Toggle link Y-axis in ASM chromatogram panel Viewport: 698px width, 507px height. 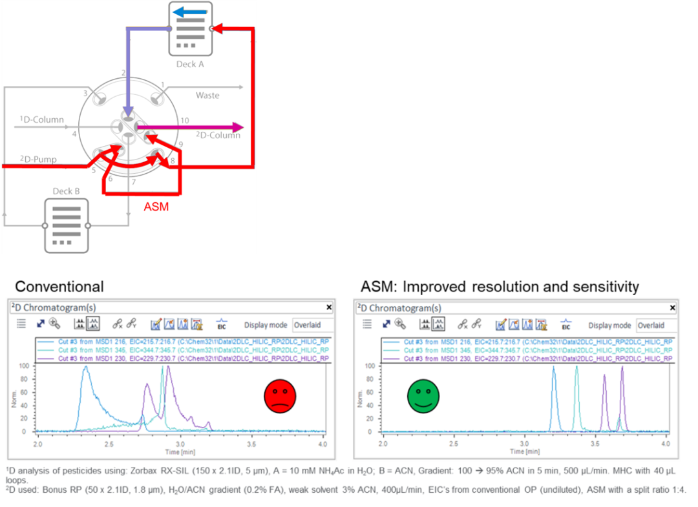click(x=477, y=324)
